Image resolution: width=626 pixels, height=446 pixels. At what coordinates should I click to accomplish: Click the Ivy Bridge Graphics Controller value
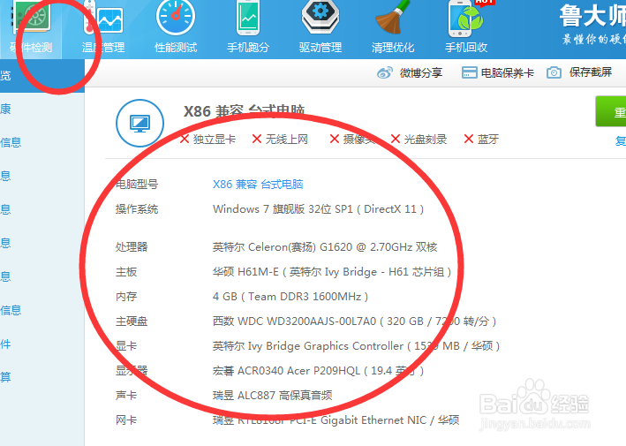click(x=356, y=346)
